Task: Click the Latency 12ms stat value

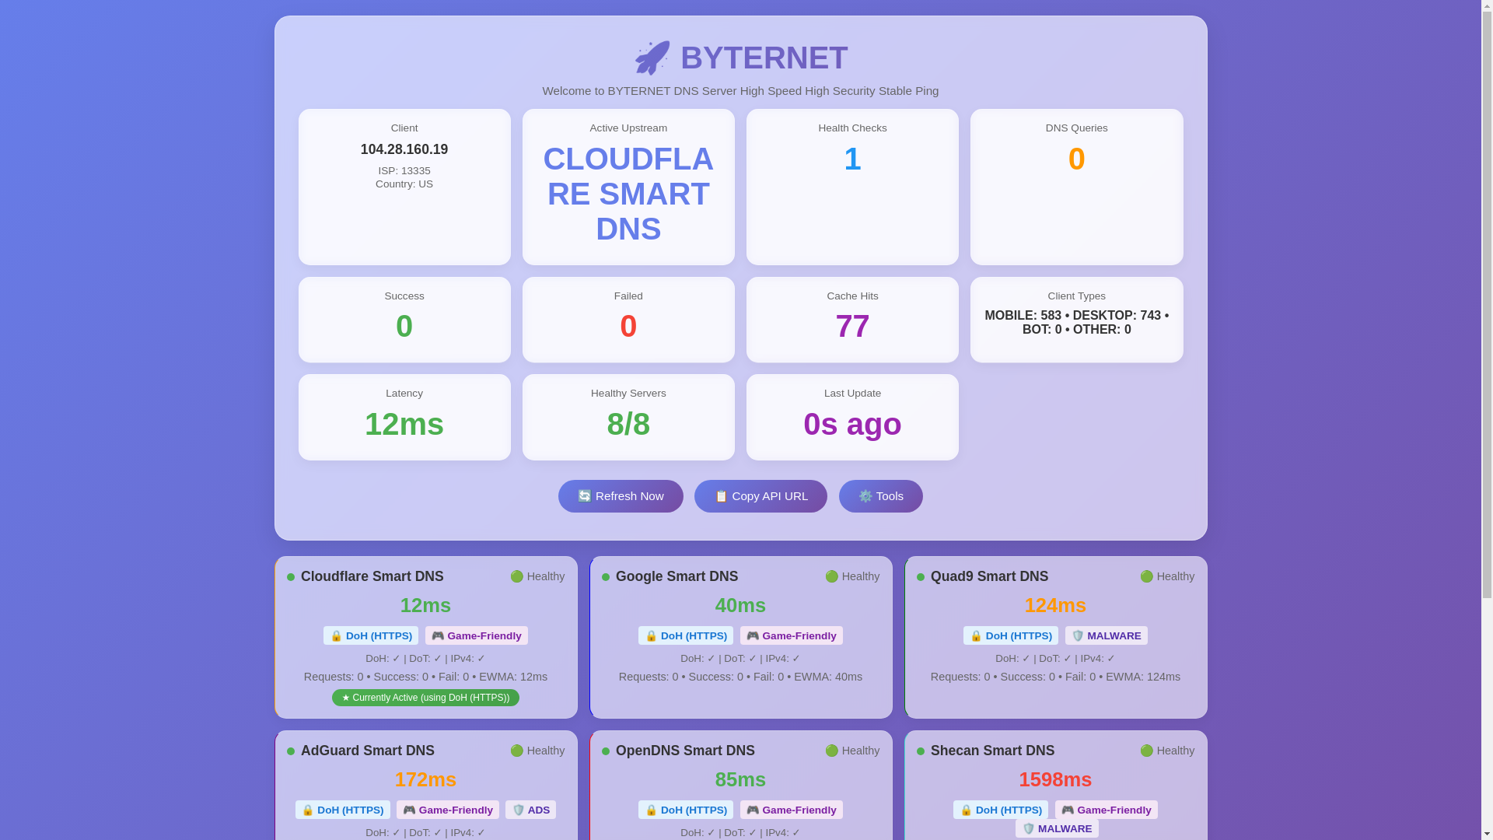Action: [404, 424]
